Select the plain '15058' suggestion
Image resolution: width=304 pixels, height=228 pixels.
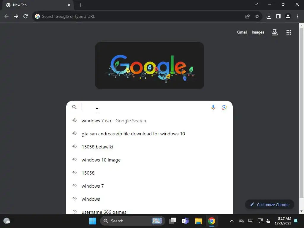[x=149, y=173]
